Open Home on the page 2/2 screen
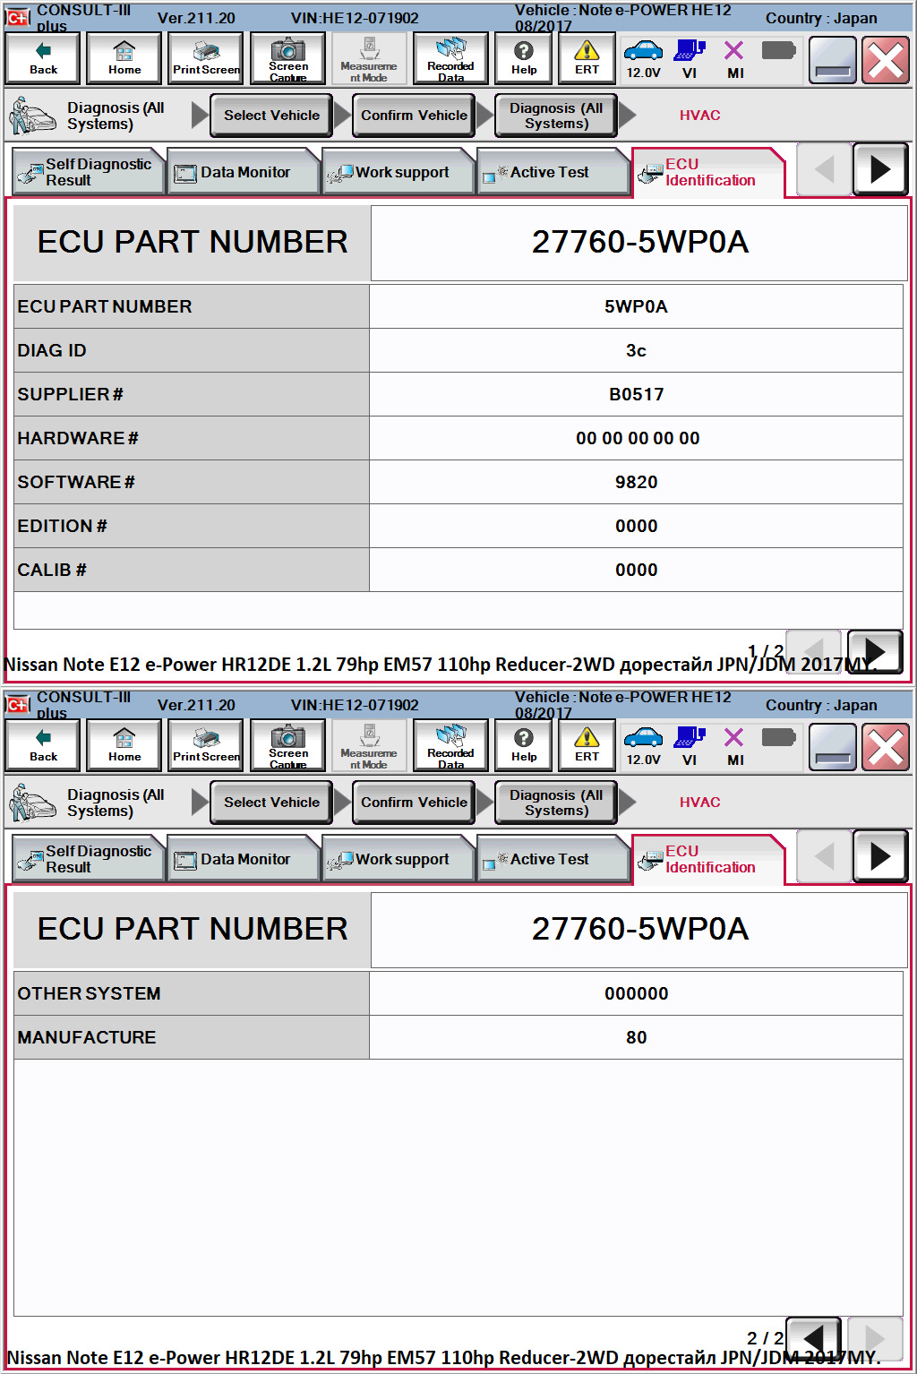 [124, 745]
